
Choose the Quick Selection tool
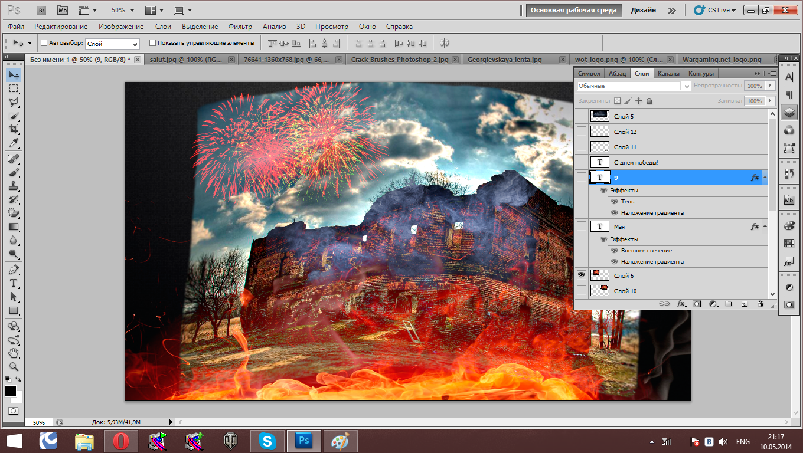point(14,116)
